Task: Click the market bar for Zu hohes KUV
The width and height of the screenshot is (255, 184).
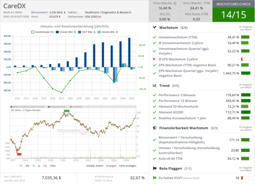Action: pyautogui.click(x=246, y=178)
